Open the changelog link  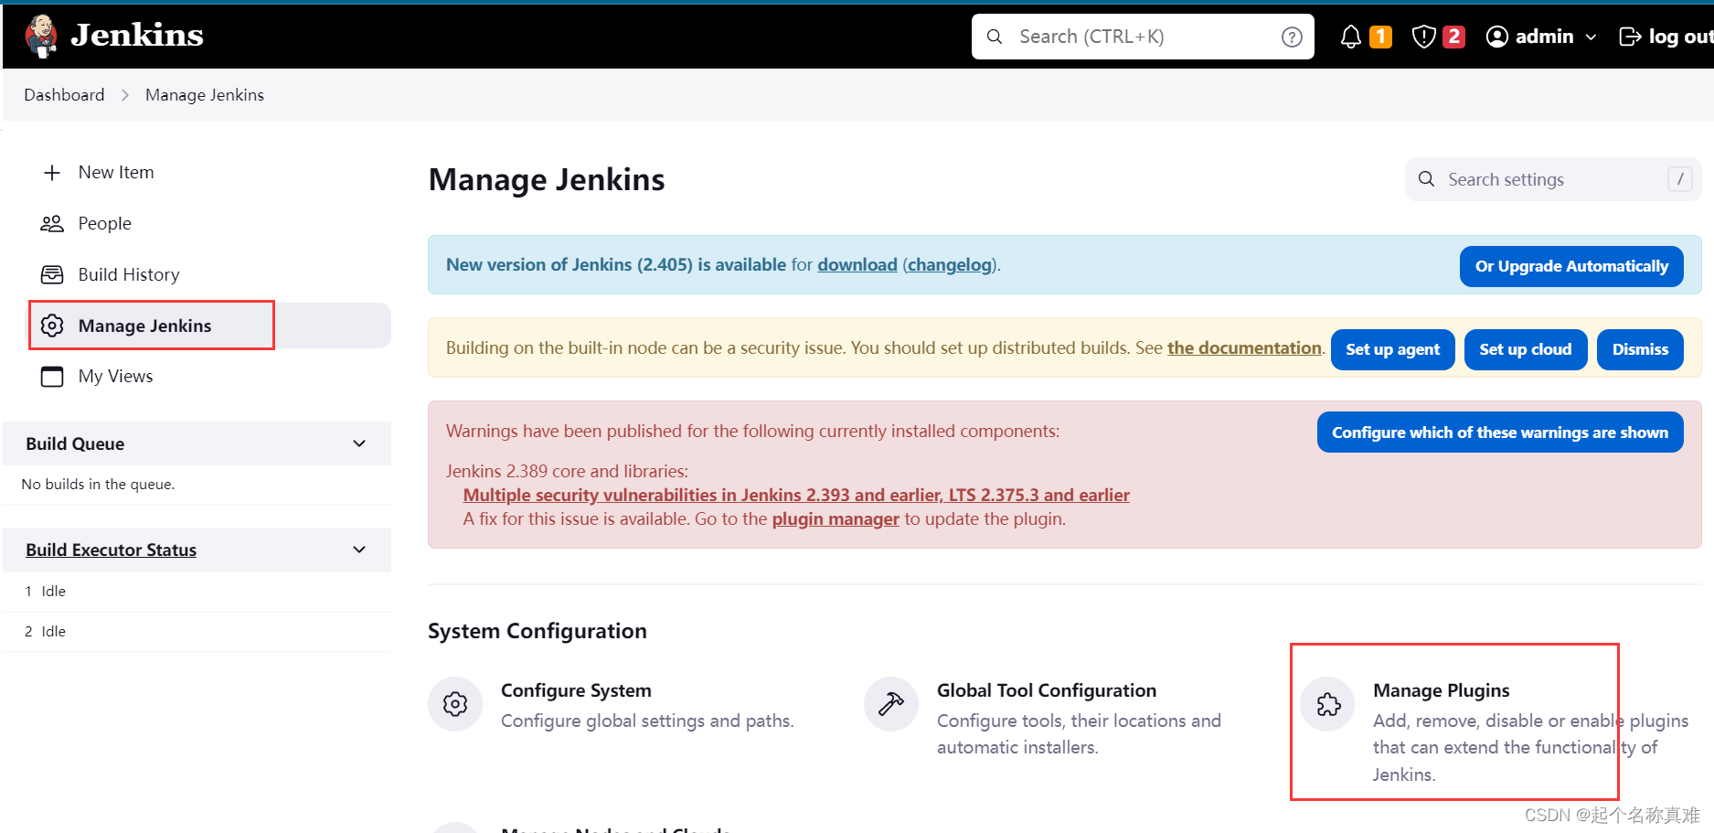[950, 264]
